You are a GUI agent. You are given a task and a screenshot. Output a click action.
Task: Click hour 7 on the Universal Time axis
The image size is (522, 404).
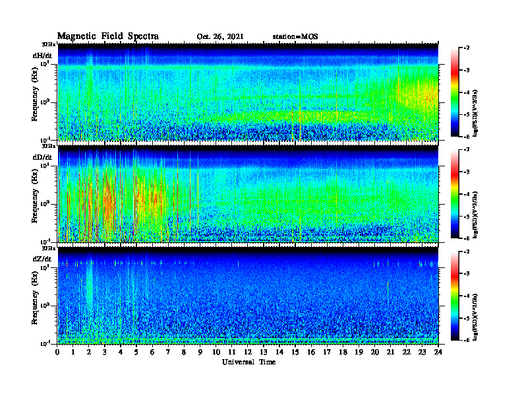click(x=168, y=353)
